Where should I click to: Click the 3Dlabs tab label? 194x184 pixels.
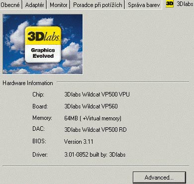(185, 4)
